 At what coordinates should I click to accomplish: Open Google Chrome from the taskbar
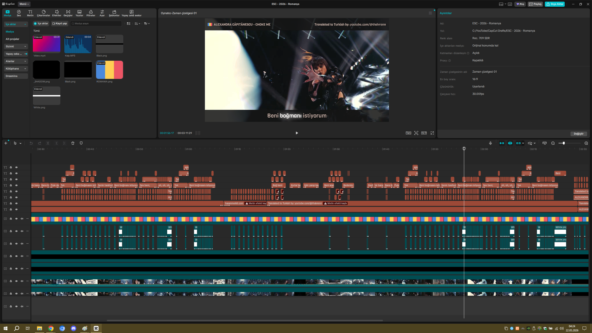click(x=51, y=328)
